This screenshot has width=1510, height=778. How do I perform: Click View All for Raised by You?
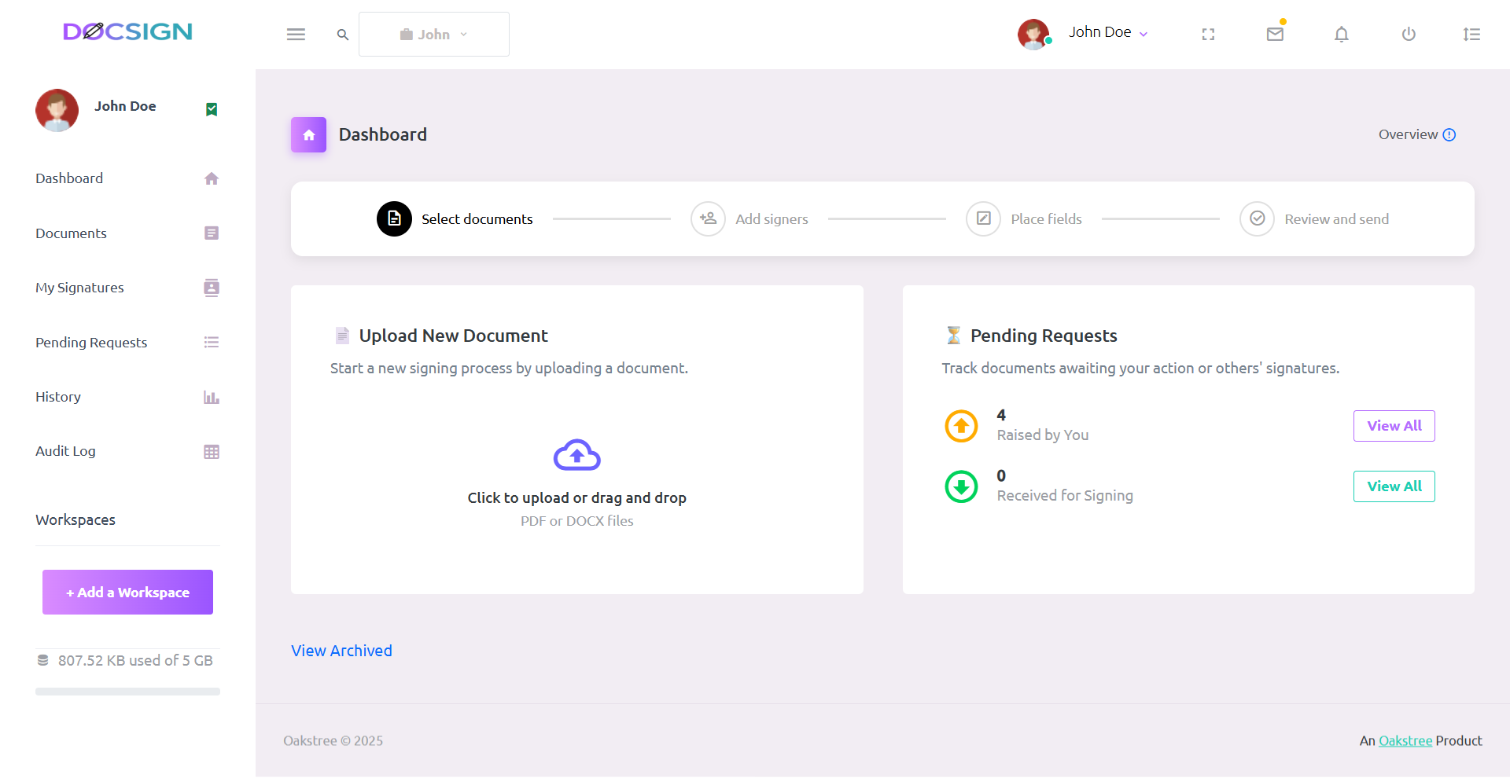tap(1394, 425)
